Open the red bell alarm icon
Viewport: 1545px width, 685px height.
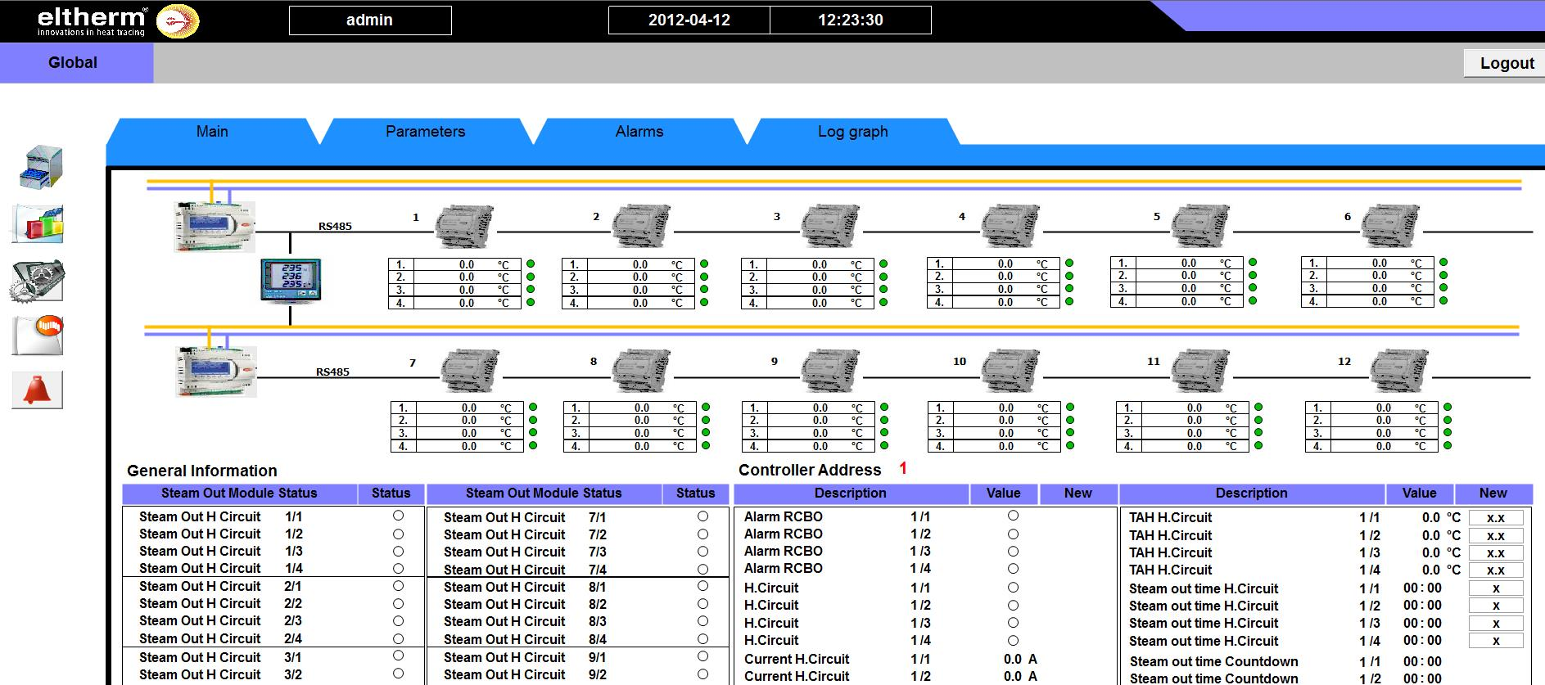(38, 390)
